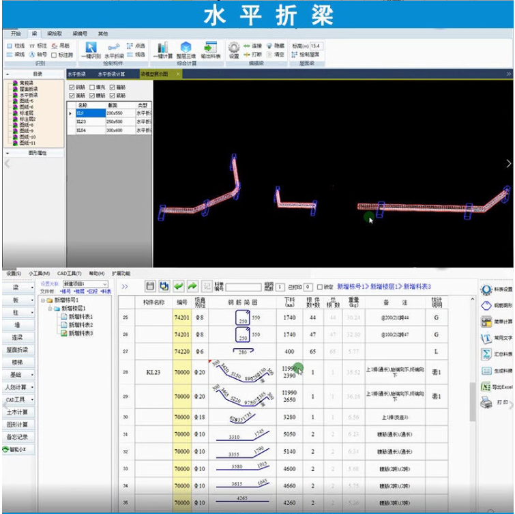515x514 pixels.
Task: Switch to the 梁拾取 ribbon tab
Action: click(x=54, y=33)
